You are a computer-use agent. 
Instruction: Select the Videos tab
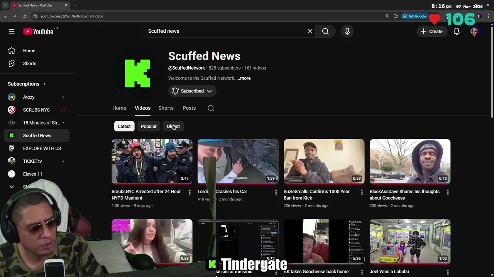pyautogui.click(x=142, y=108)
